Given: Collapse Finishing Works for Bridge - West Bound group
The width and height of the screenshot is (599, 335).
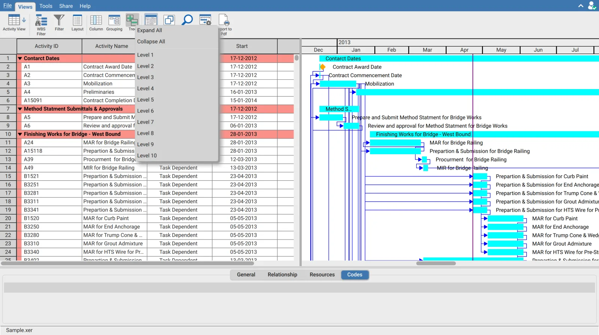Looking at the screenshot, I should (20, 134).
